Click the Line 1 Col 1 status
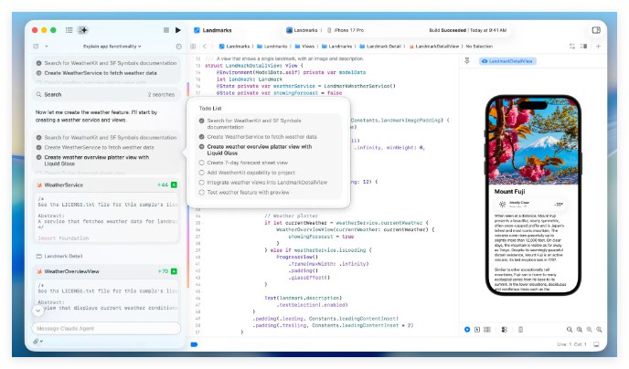Viewport: 629px width, 369px height. (x=571, y=344)
